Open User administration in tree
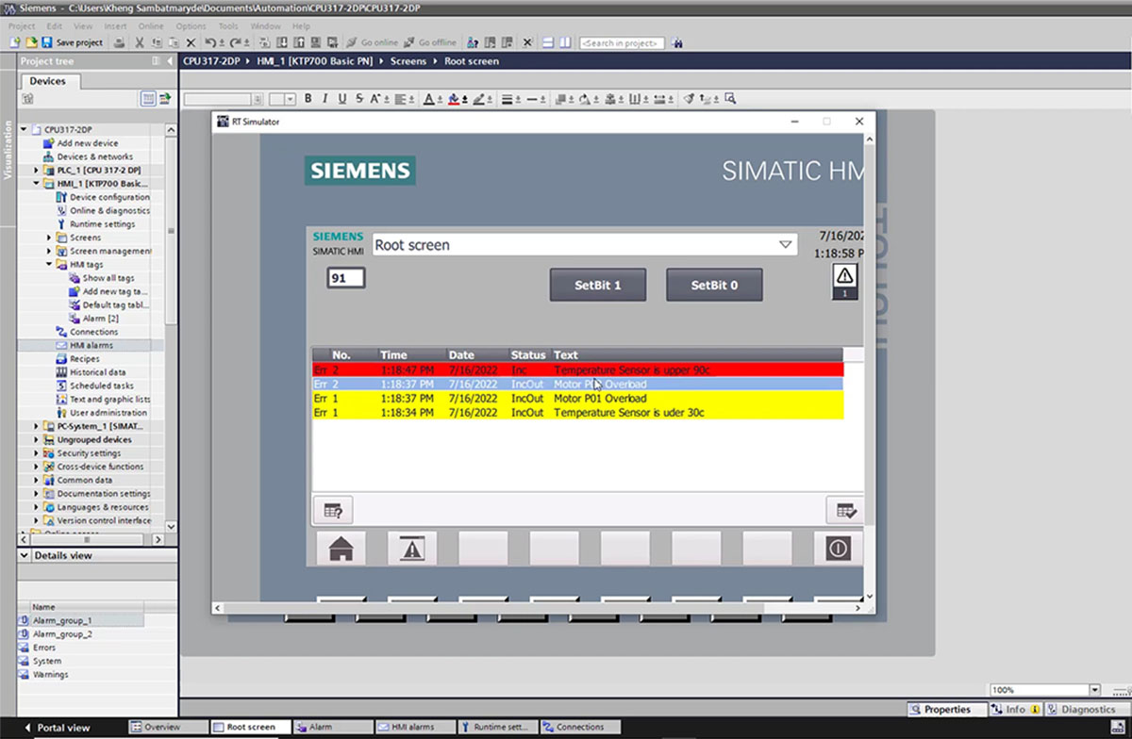1132x739 pixels. 108,413
